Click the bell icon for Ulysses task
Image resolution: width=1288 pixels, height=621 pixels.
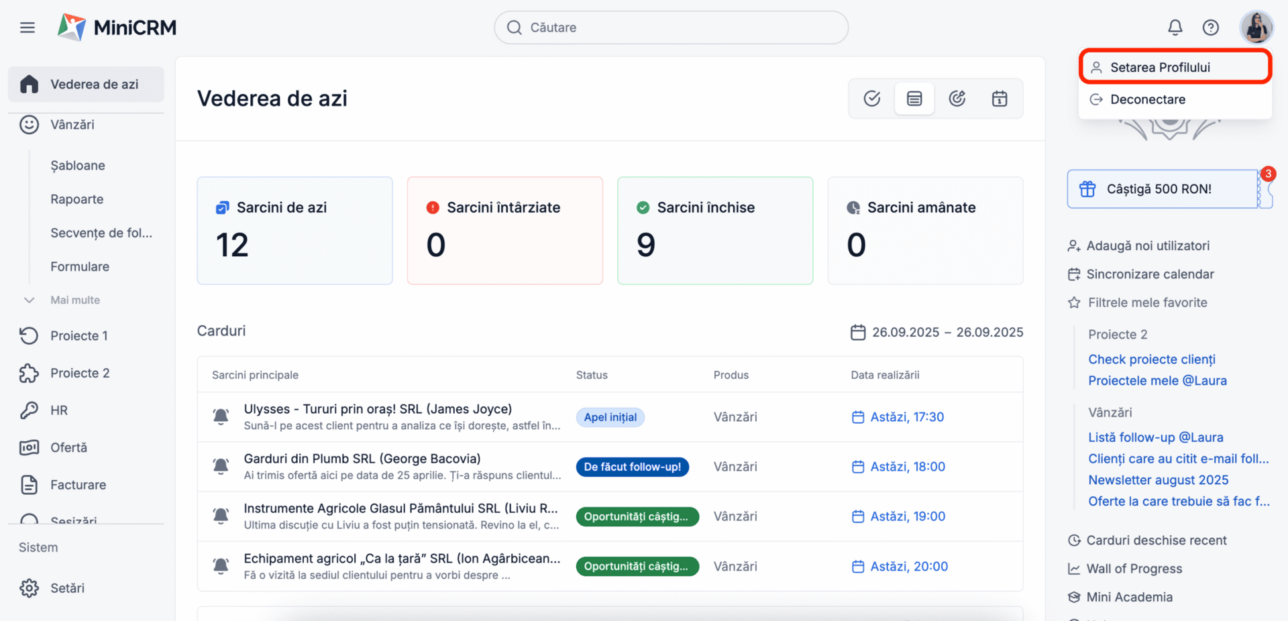[x=221, y=416]
